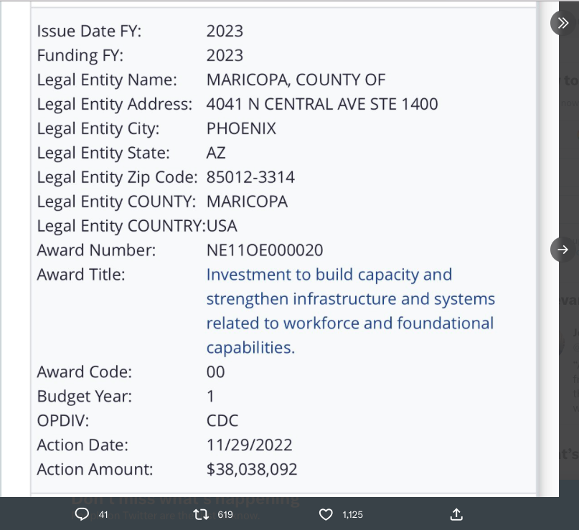Screen dimensions: 579x530
Task: Click the Funding FY value 2023
Action: point(225,56)
